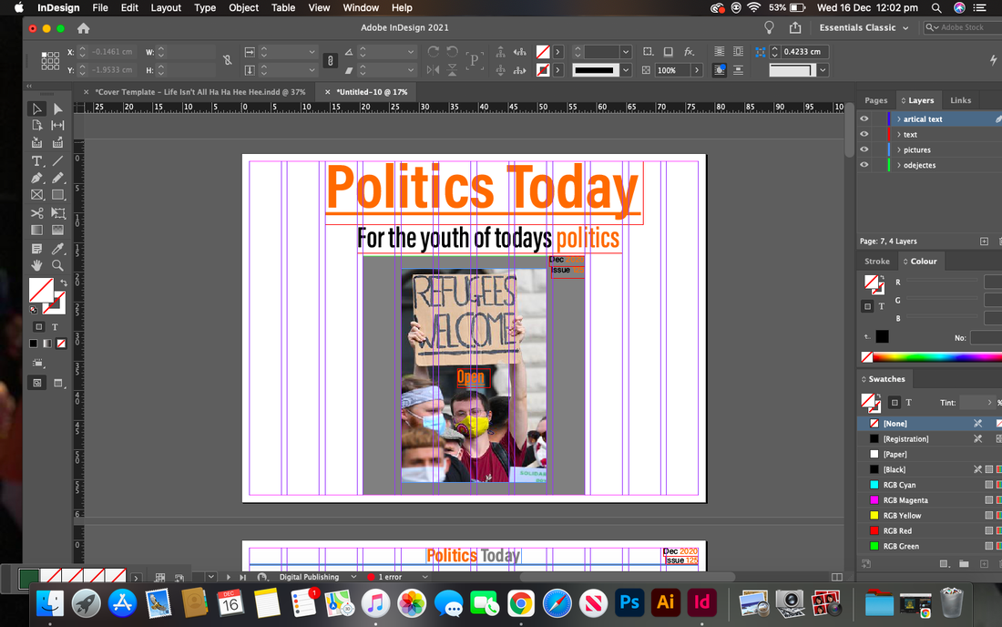The image size is (1002, 627).
Task: Open the Object menu
Action: point(243,7)
